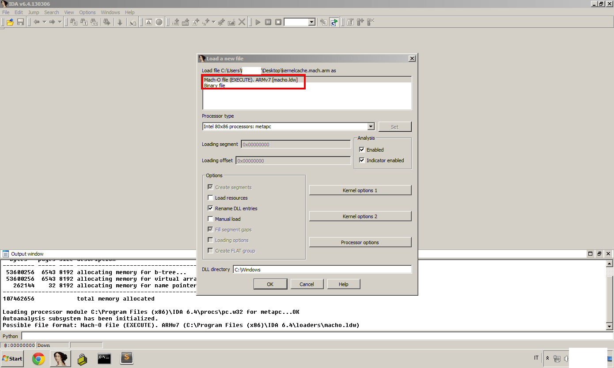Click the convert to code icon
614x368 pixels.
click(176, 22)
